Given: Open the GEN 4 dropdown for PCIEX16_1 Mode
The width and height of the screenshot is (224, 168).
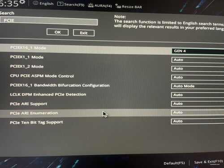Looking at the screenshot, I should click(198, 51).
